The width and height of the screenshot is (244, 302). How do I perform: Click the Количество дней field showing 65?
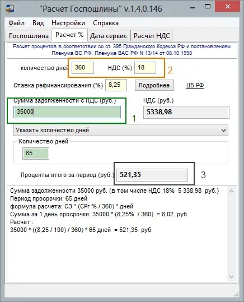(36, 154)
